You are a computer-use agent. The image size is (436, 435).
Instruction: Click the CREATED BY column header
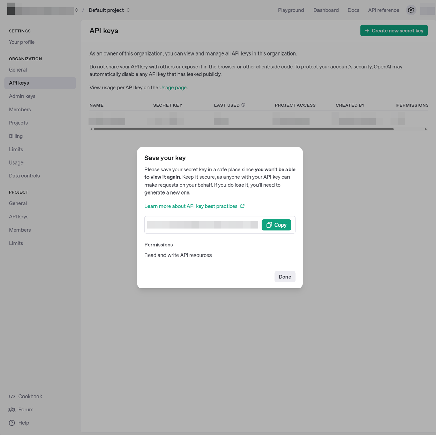pyautogui.click(x=350, y=105)
